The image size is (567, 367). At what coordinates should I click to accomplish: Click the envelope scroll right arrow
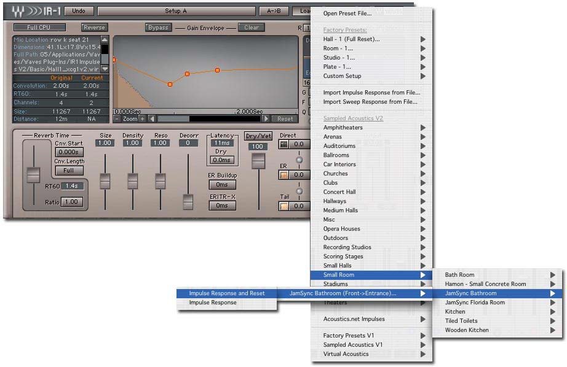pos(266,119)
